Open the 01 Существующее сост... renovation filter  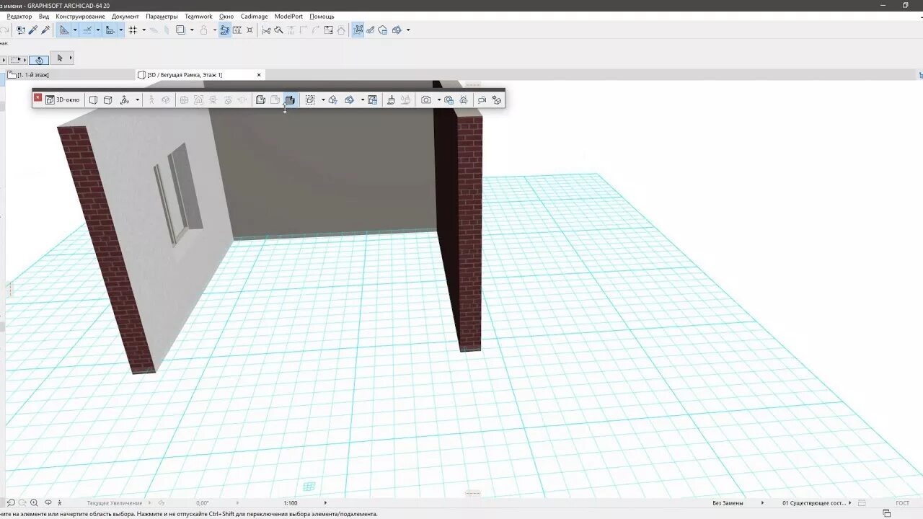point(817,503)
